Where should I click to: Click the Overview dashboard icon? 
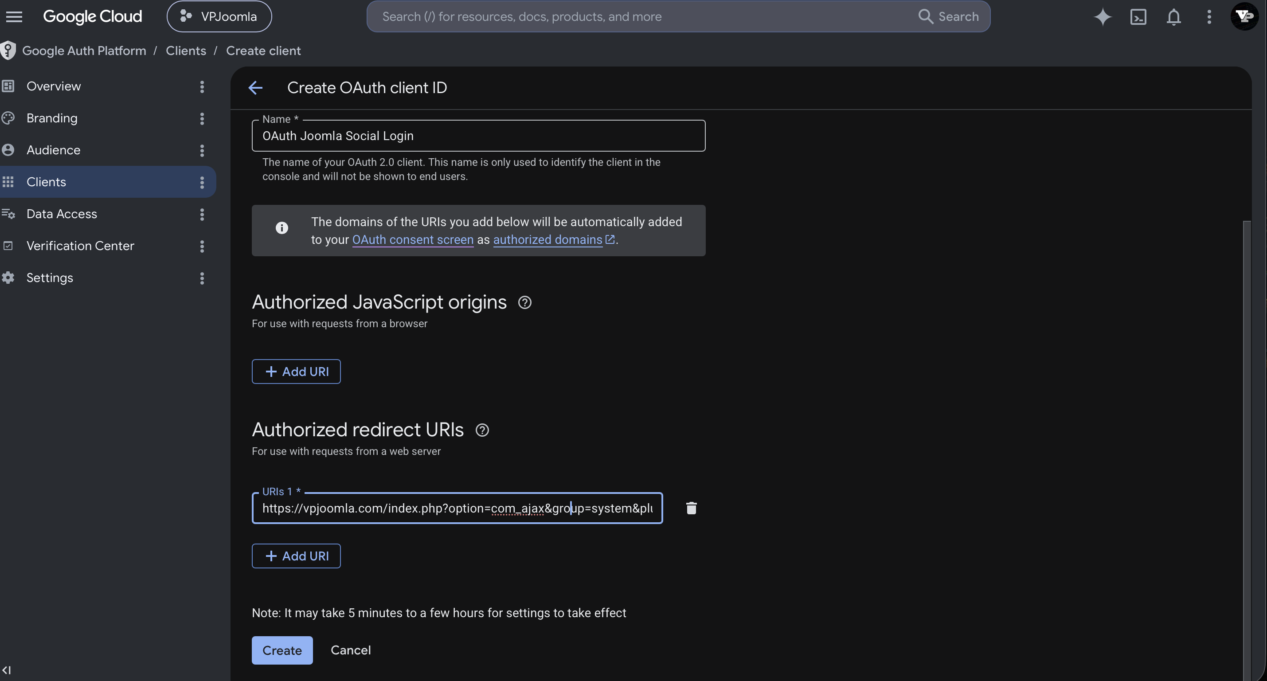[8, 86]
